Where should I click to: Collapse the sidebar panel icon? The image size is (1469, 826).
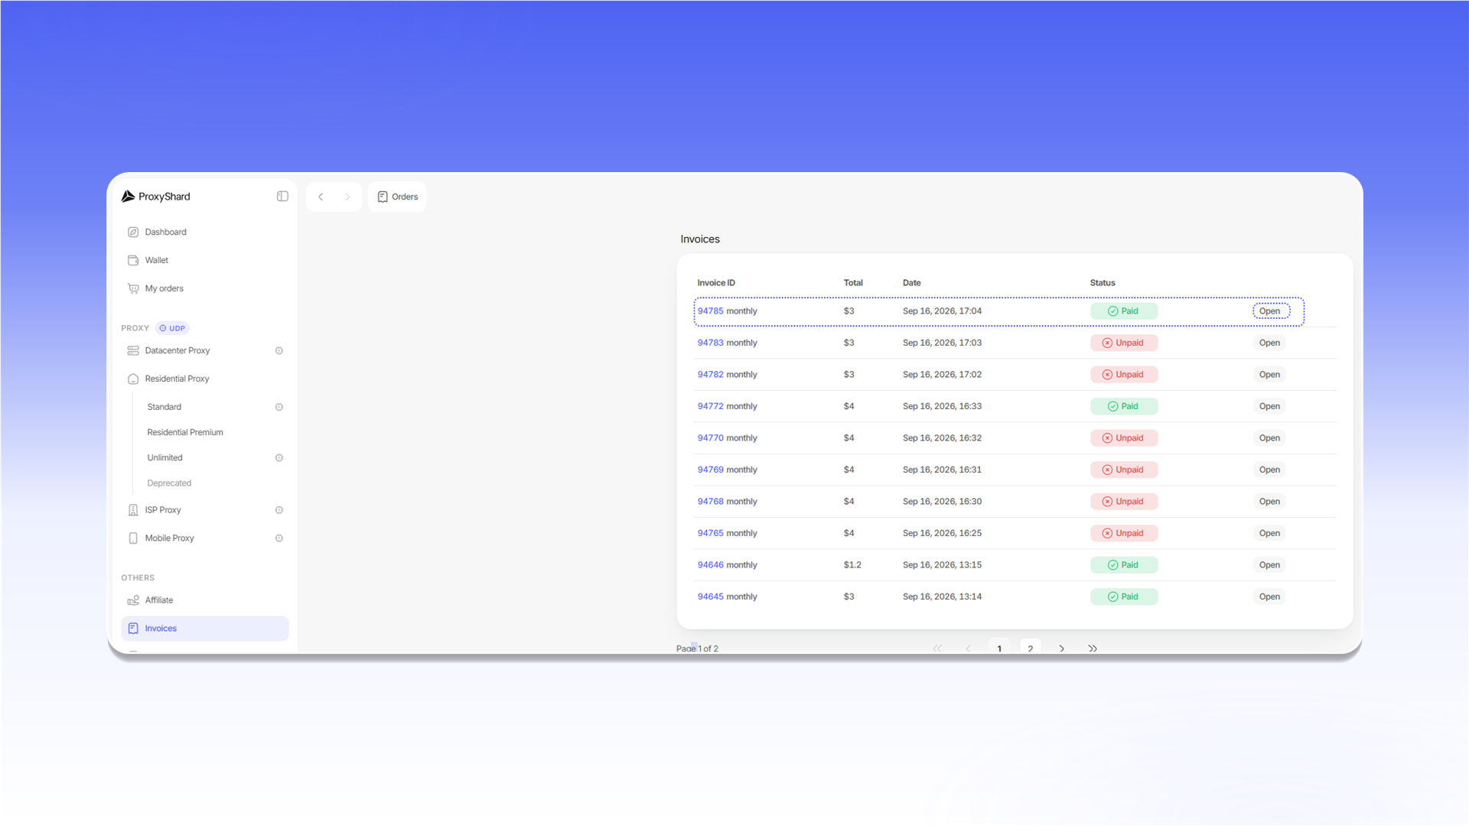(282, 197)
